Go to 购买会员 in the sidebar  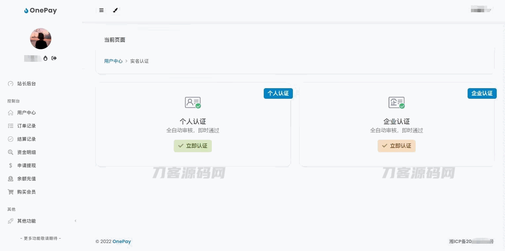click(26, 192)
